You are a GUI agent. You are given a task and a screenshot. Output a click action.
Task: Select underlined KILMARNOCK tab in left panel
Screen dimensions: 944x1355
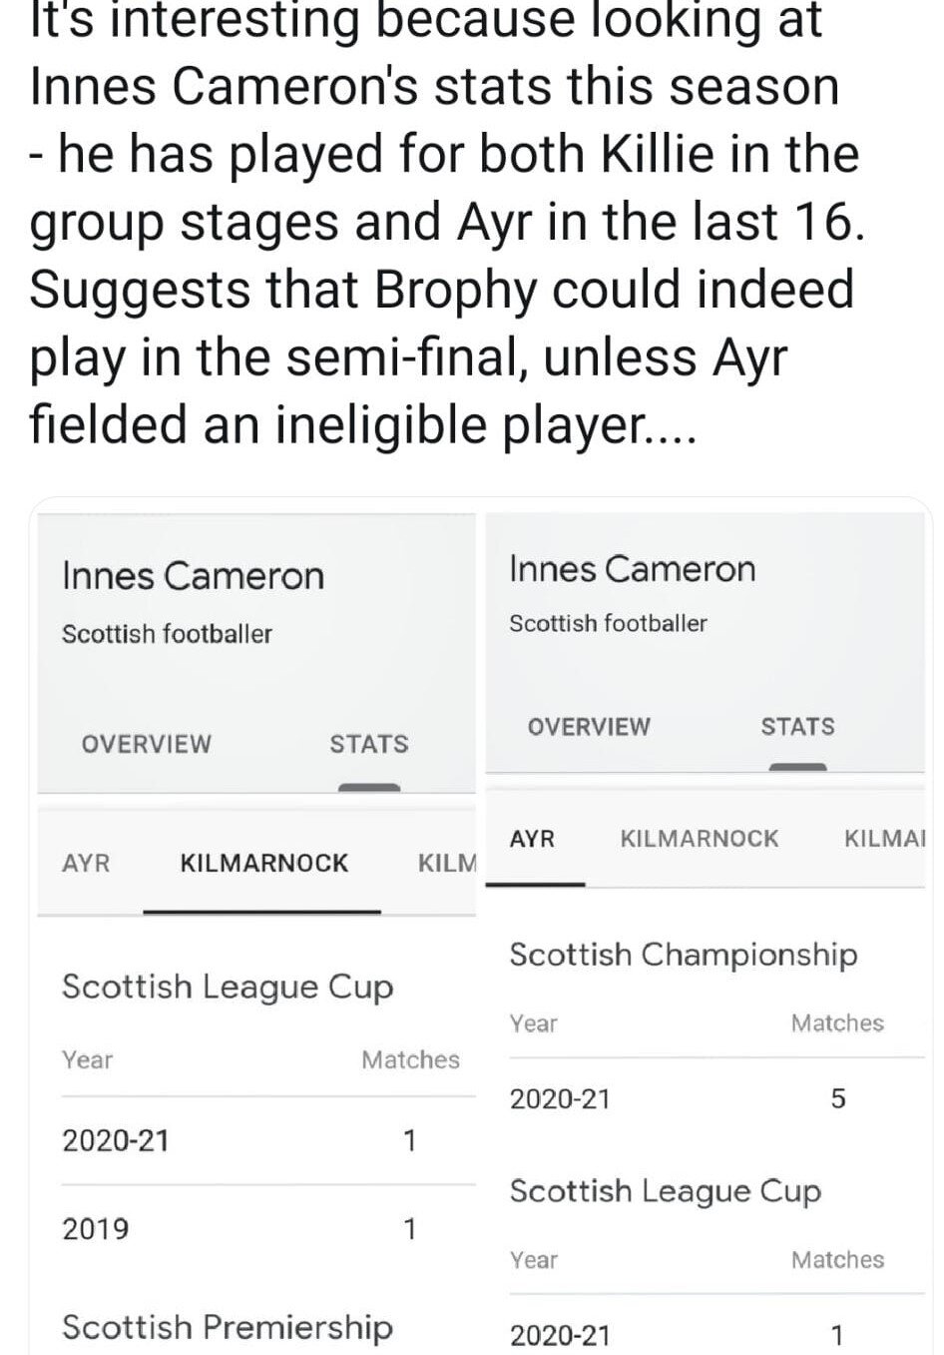click(x=264, y=863)
